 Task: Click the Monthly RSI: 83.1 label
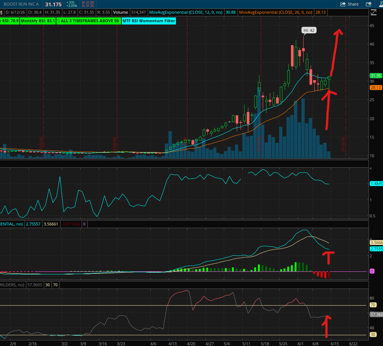tap(38, 21)
